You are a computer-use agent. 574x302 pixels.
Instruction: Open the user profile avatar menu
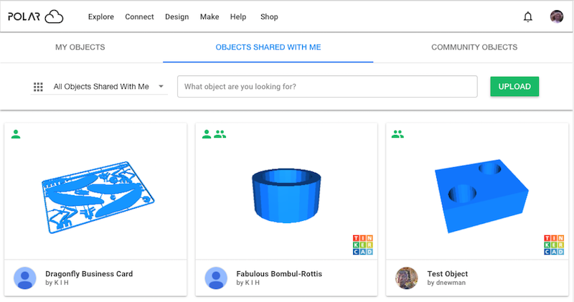click(x=557, y=16)
